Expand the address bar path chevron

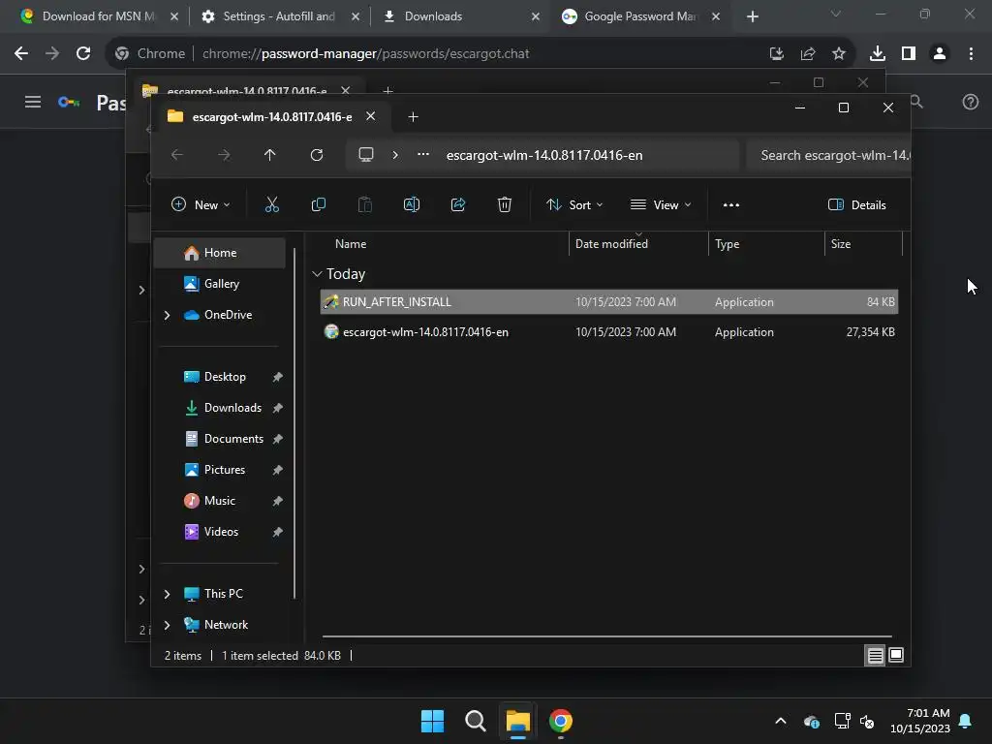(395, 155)
